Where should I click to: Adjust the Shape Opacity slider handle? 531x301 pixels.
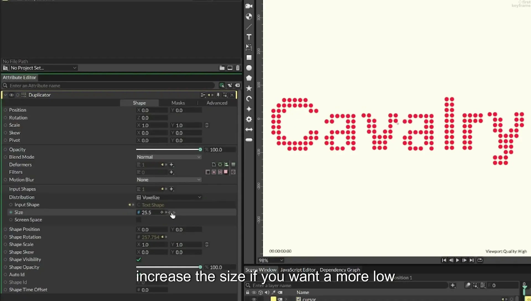(200, 267)
